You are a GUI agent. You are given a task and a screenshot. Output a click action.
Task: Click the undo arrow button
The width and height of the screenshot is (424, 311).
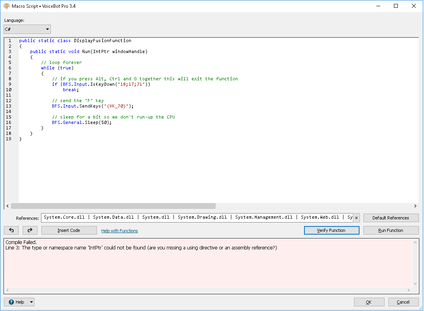(x=11, y=230)
